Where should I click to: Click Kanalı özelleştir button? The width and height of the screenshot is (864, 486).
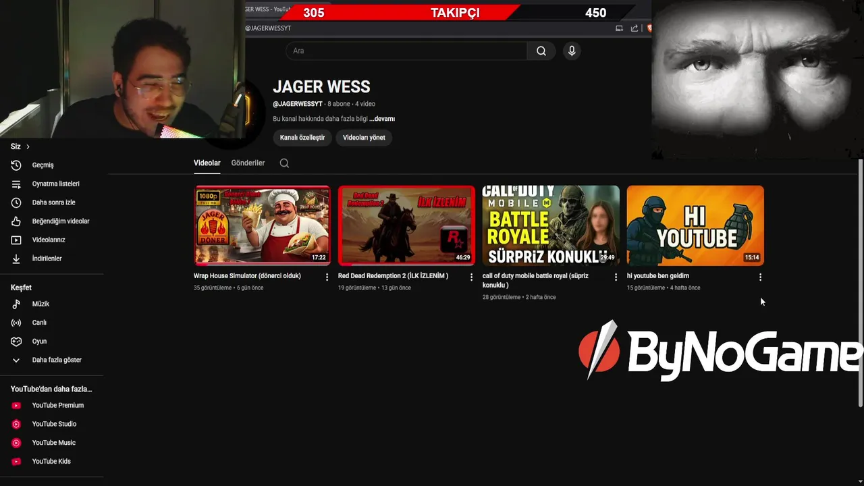302,138
